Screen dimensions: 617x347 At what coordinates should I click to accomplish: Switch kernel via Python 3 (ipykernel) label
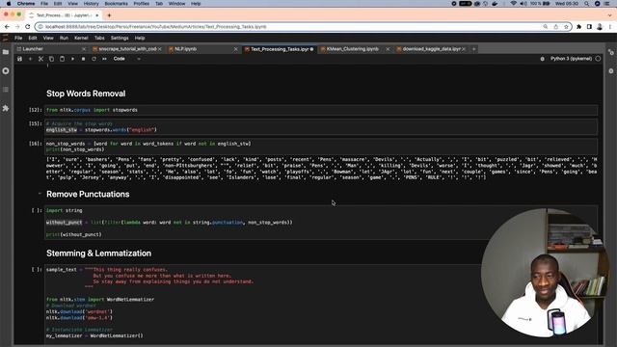click(571, 59)
